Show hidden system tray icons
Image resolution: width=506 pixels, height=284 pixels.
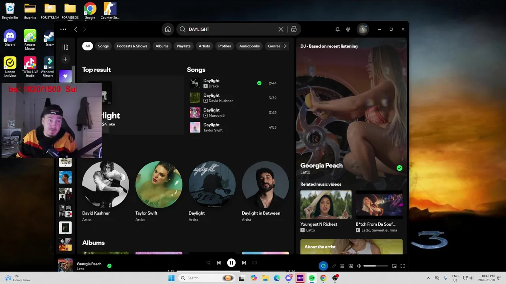tap(429, 278)
